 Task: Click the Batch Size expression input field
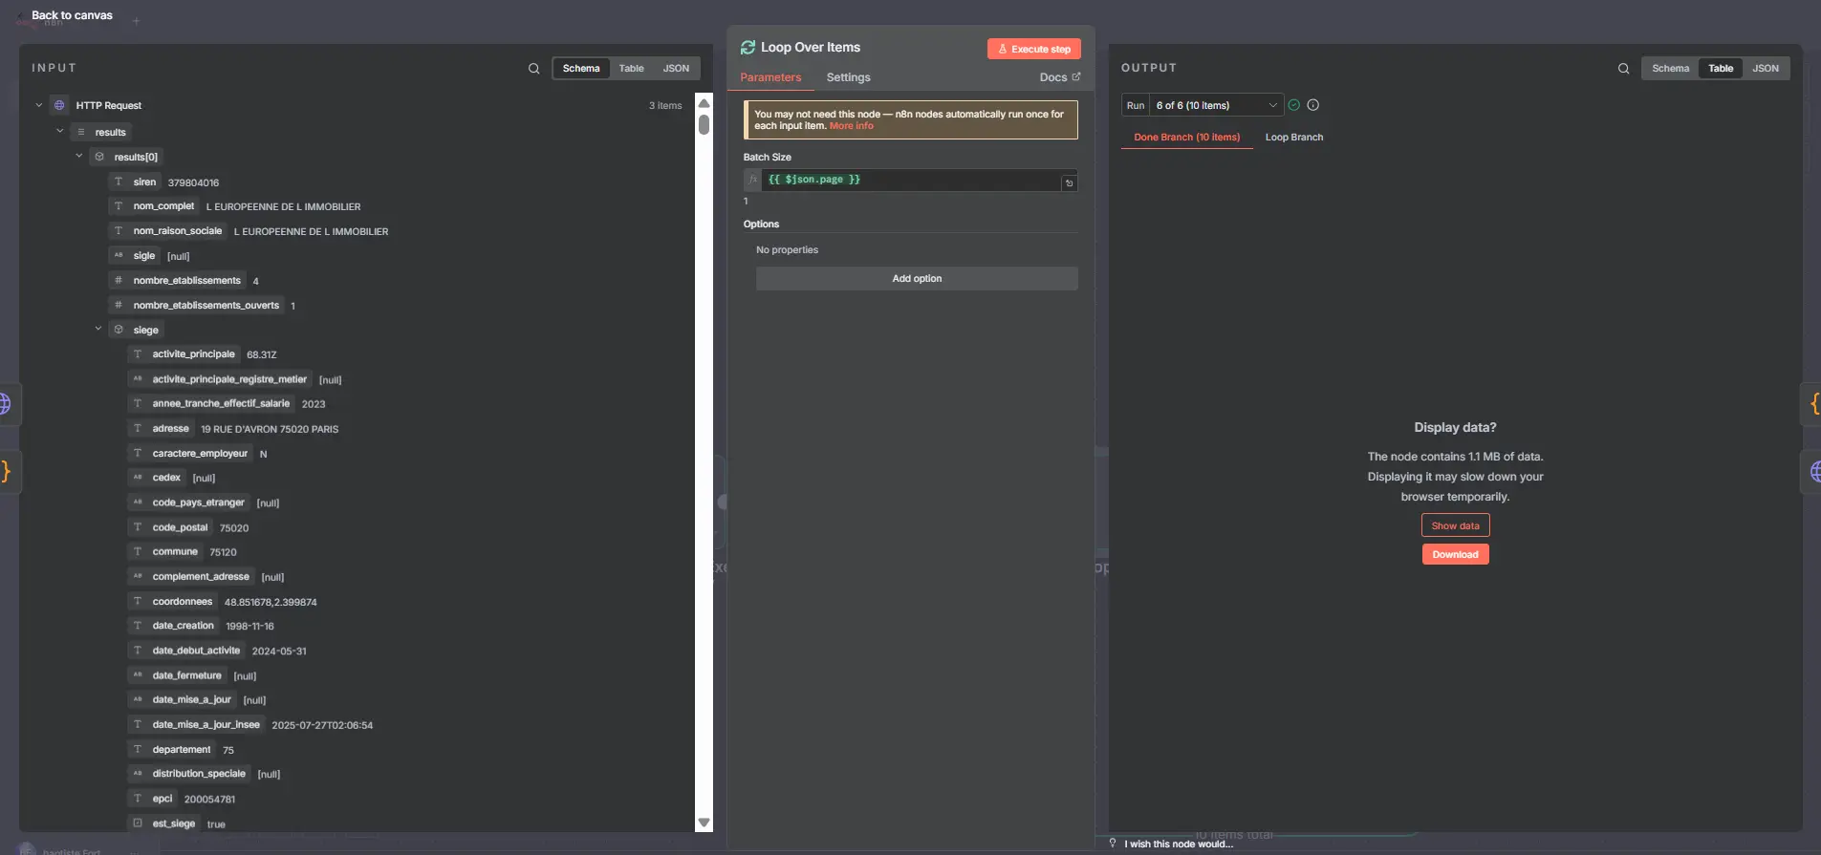[911, 180]
